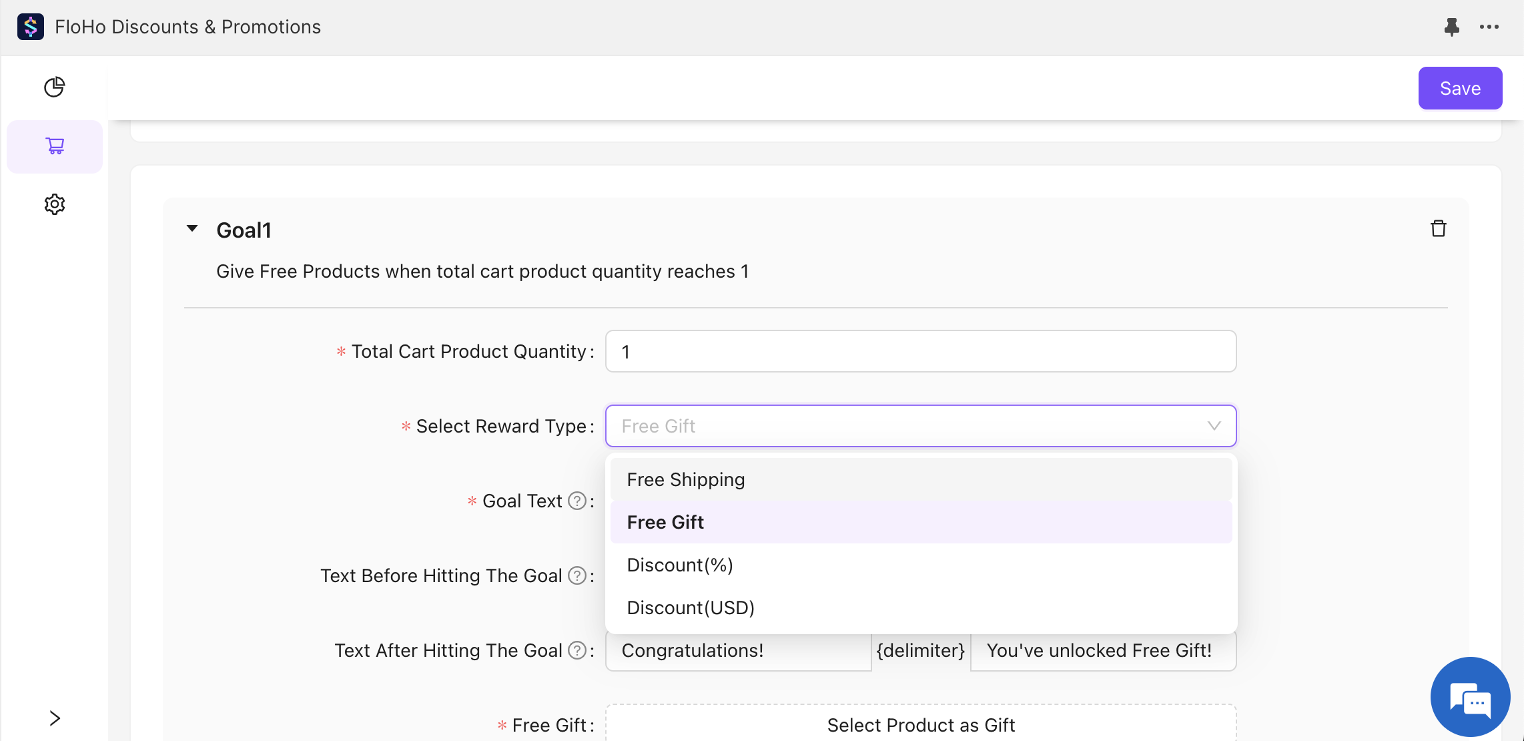The image size is (1524, 741).
Task: Click the Total Cart Product Quantity field
Action: (920, 351)
